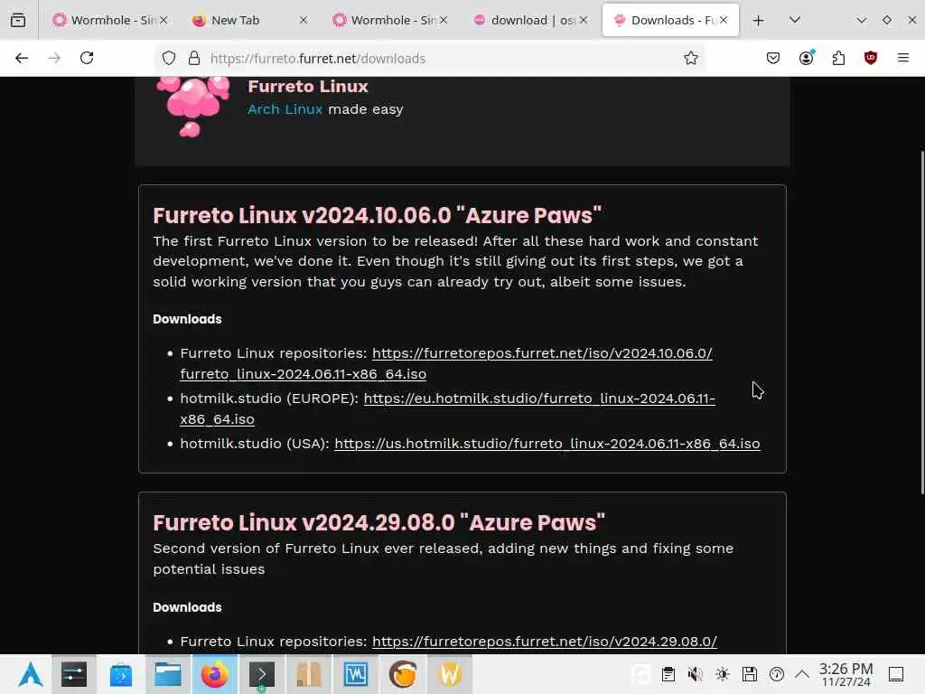Bookmark this page with the star
The height and width of the screenshot is (694, 925).
(x=691, y=58)
